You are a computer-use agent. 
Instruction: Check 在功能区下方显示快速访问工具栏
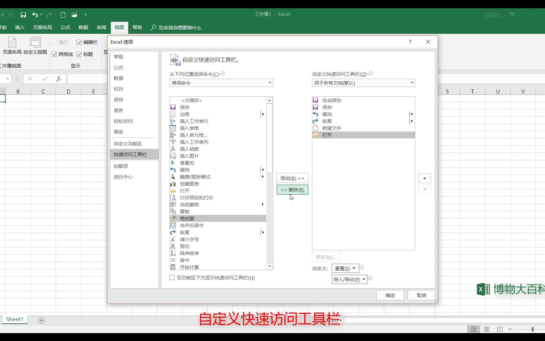pos(172,277)
